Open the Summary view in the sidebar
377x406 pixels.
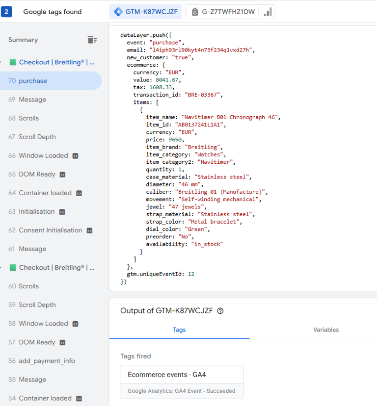[23, 40]
